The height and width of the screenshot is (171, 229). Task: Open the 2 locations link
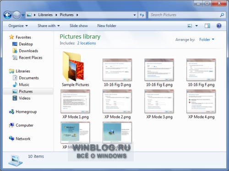point(87,43)
